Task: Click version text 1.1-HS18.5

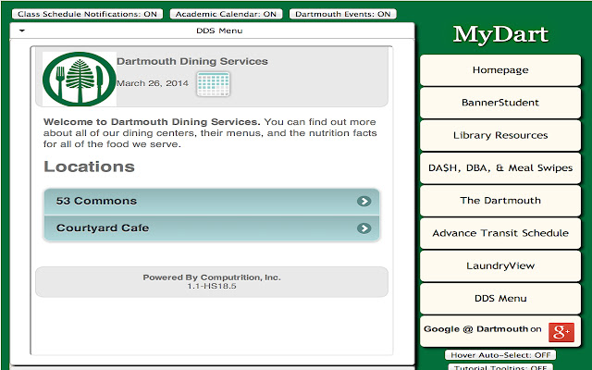Action: 212,286
